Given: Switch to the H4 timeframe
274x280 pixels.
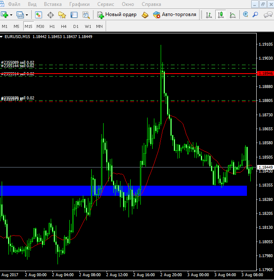Looking at the screenshot, I should (64, 26).
